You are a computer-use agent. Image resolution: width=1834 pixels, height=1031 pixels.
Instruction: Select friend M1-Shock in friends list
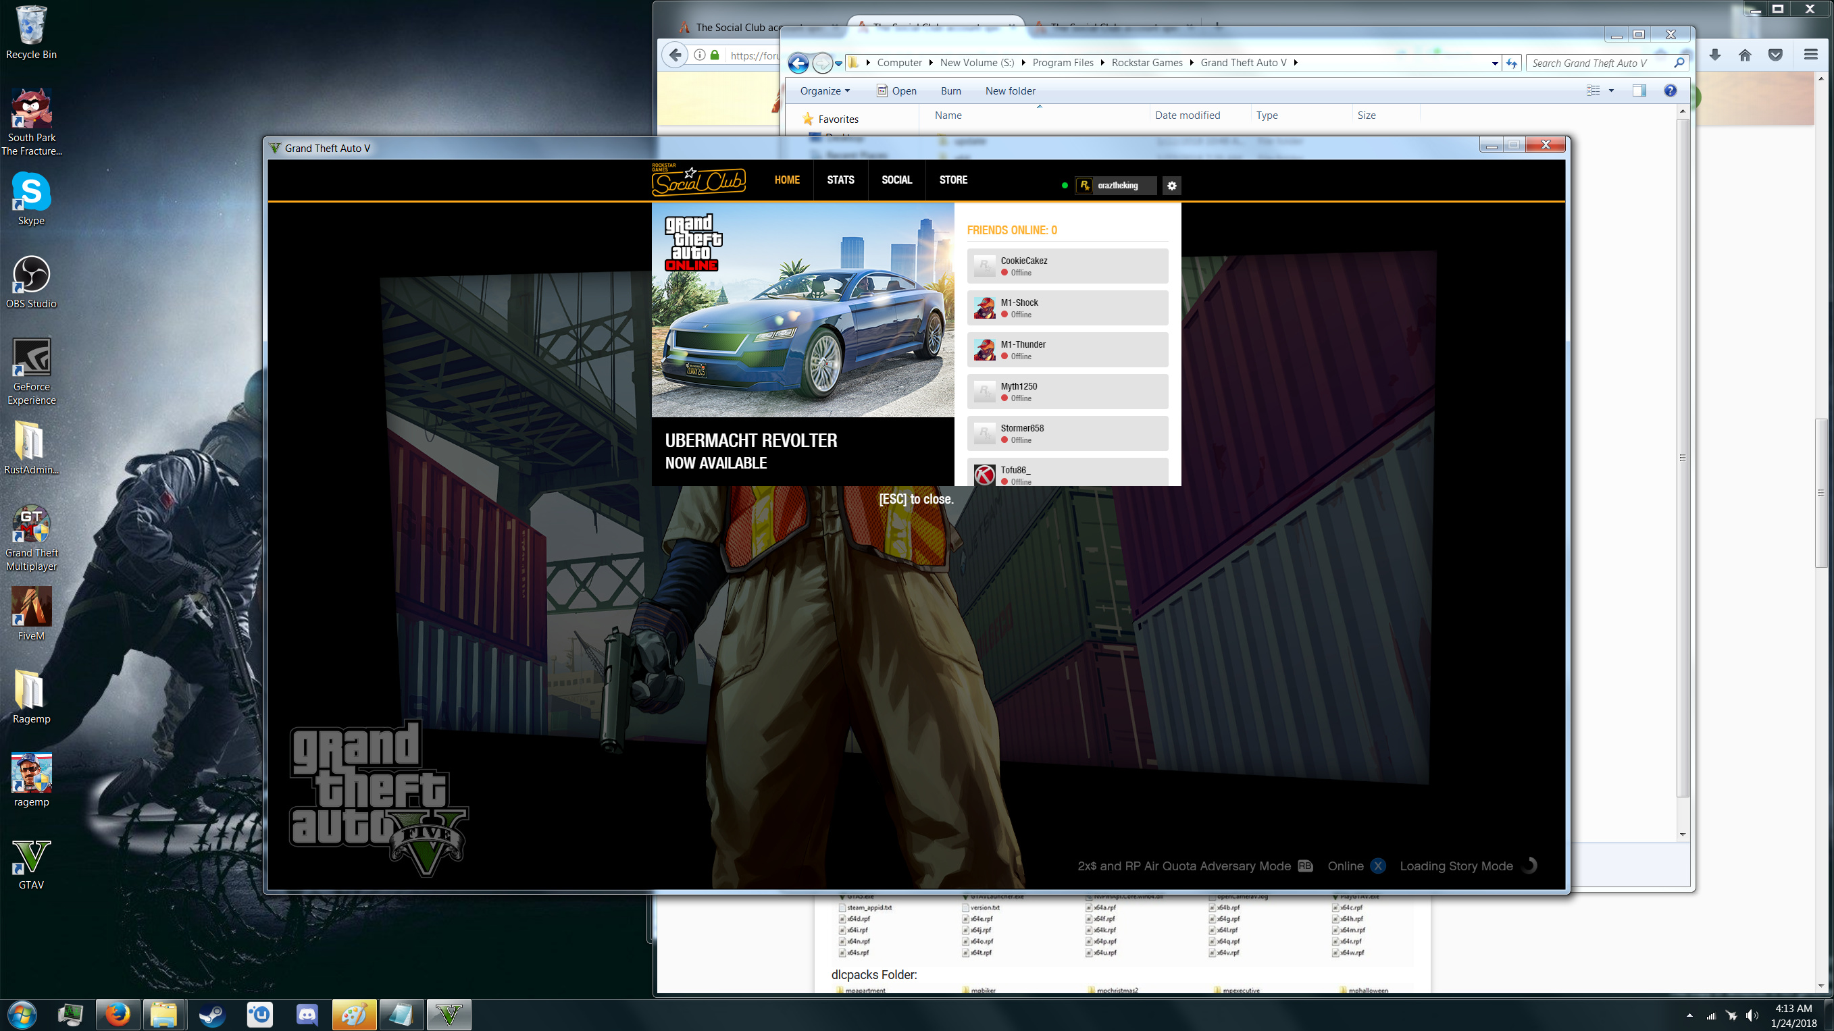click(1067, 307)
